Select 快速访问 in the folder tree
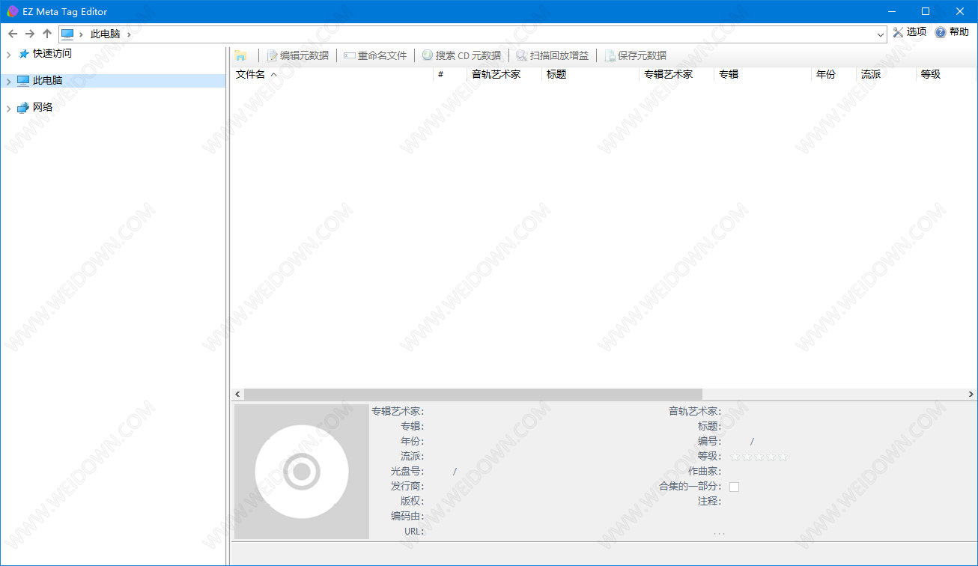 pyautogui.click(x=52, y=54)
